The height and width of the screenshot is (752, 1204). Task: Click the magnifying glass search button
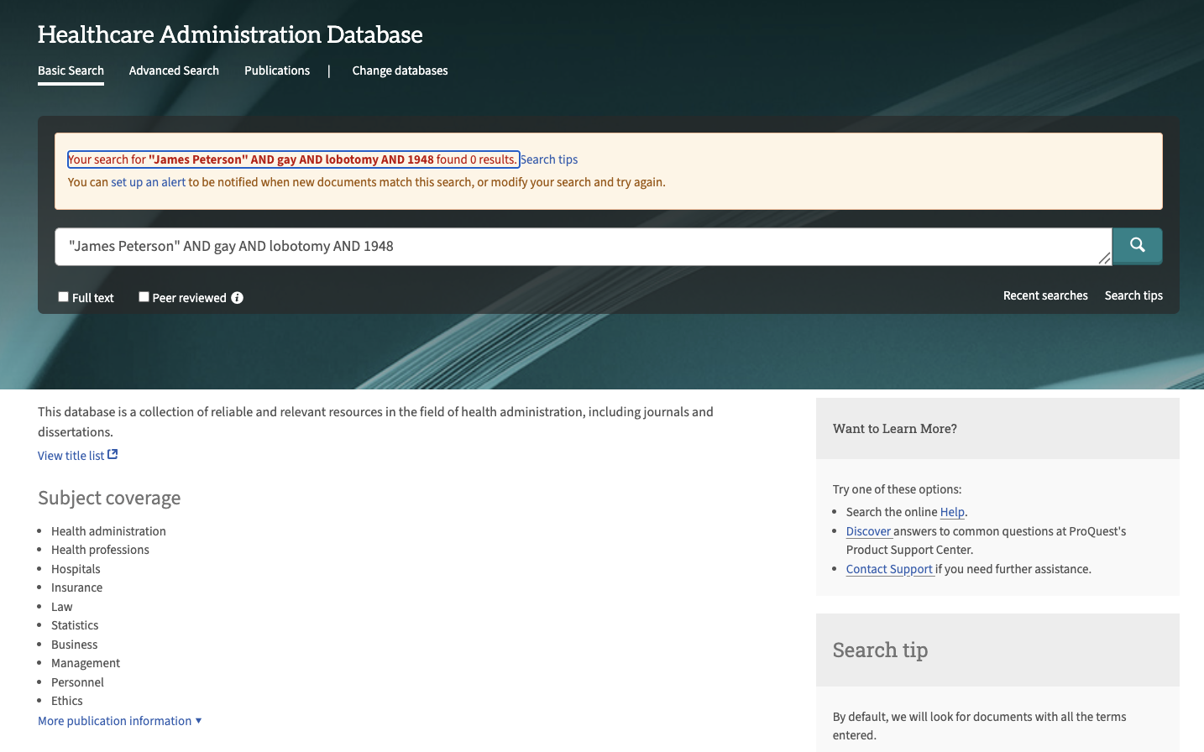coord(1137,246)
